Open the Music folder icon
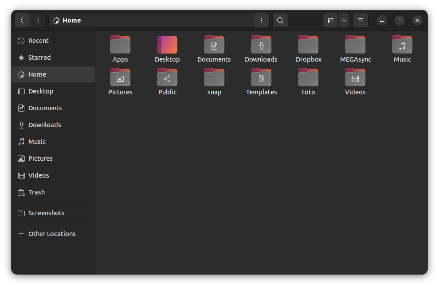439x287 pixels. click(x=402, y=45)
